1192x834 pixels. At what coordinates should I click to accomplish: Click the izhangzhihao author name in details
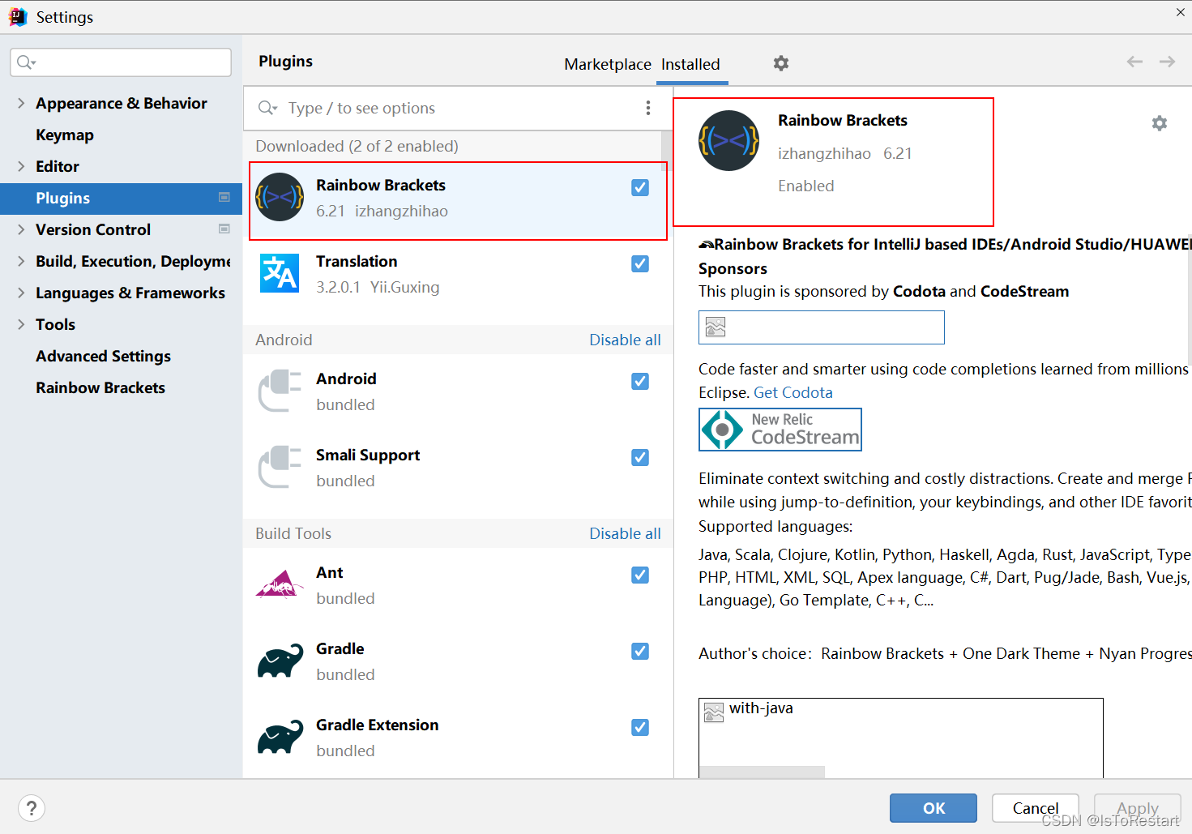pyautogui.click(x=824, y=153)
